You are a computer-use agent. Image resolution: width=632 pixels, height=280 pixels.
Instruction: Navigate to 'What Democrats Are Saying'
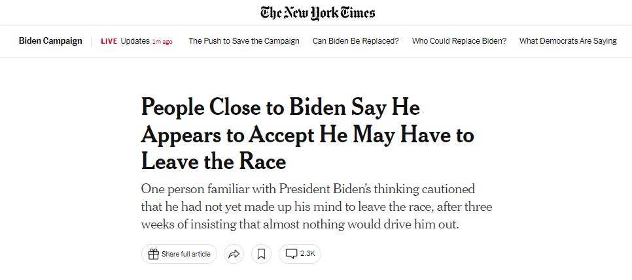(567, 41)
